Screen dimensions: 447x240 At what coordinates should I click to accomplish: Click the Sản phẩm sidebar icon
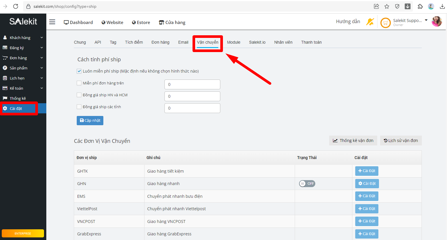5,68
